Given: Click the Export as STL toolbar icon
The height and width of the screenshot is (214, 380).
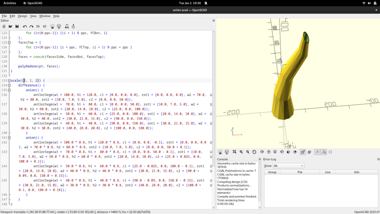Looking at the screenshot, I should pos(67,26).
